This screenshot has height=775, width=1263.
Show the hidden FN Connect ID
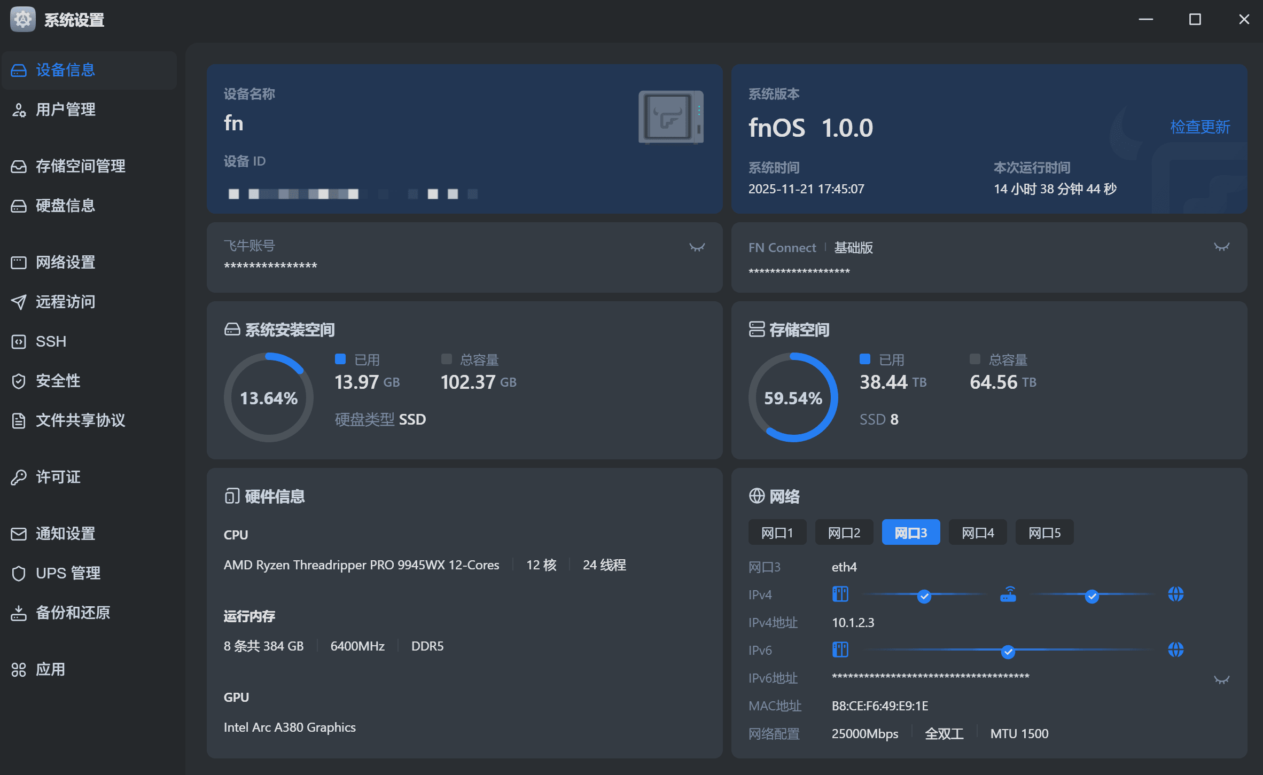[1221, 247]
